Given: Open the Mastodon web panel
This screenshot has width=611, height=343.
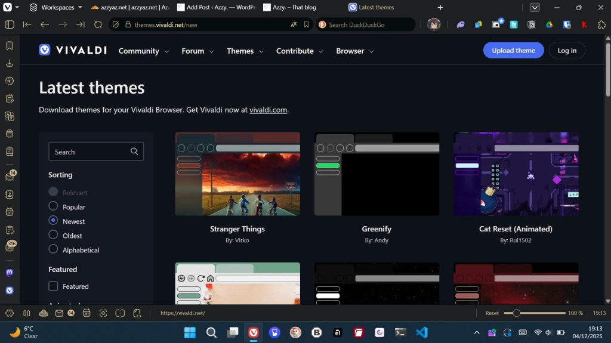Looking at the screenshot, I should [10, 273].
